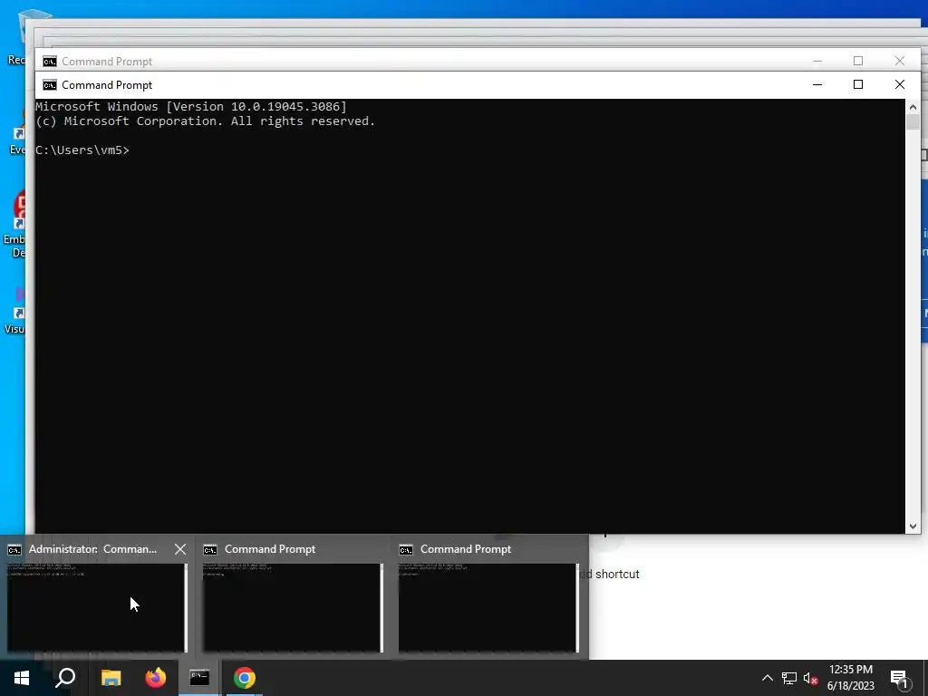Minimize the front Command Prompt window
Image resolution: width=928 pixels, height=696 pixels.
(x=817, y=84)
